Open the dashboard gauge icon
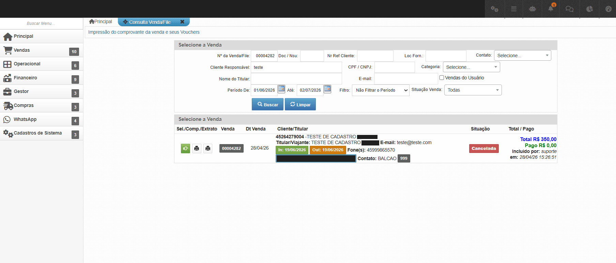The height and width of the screenshot is (263, 616). click(x=609, y=9)
